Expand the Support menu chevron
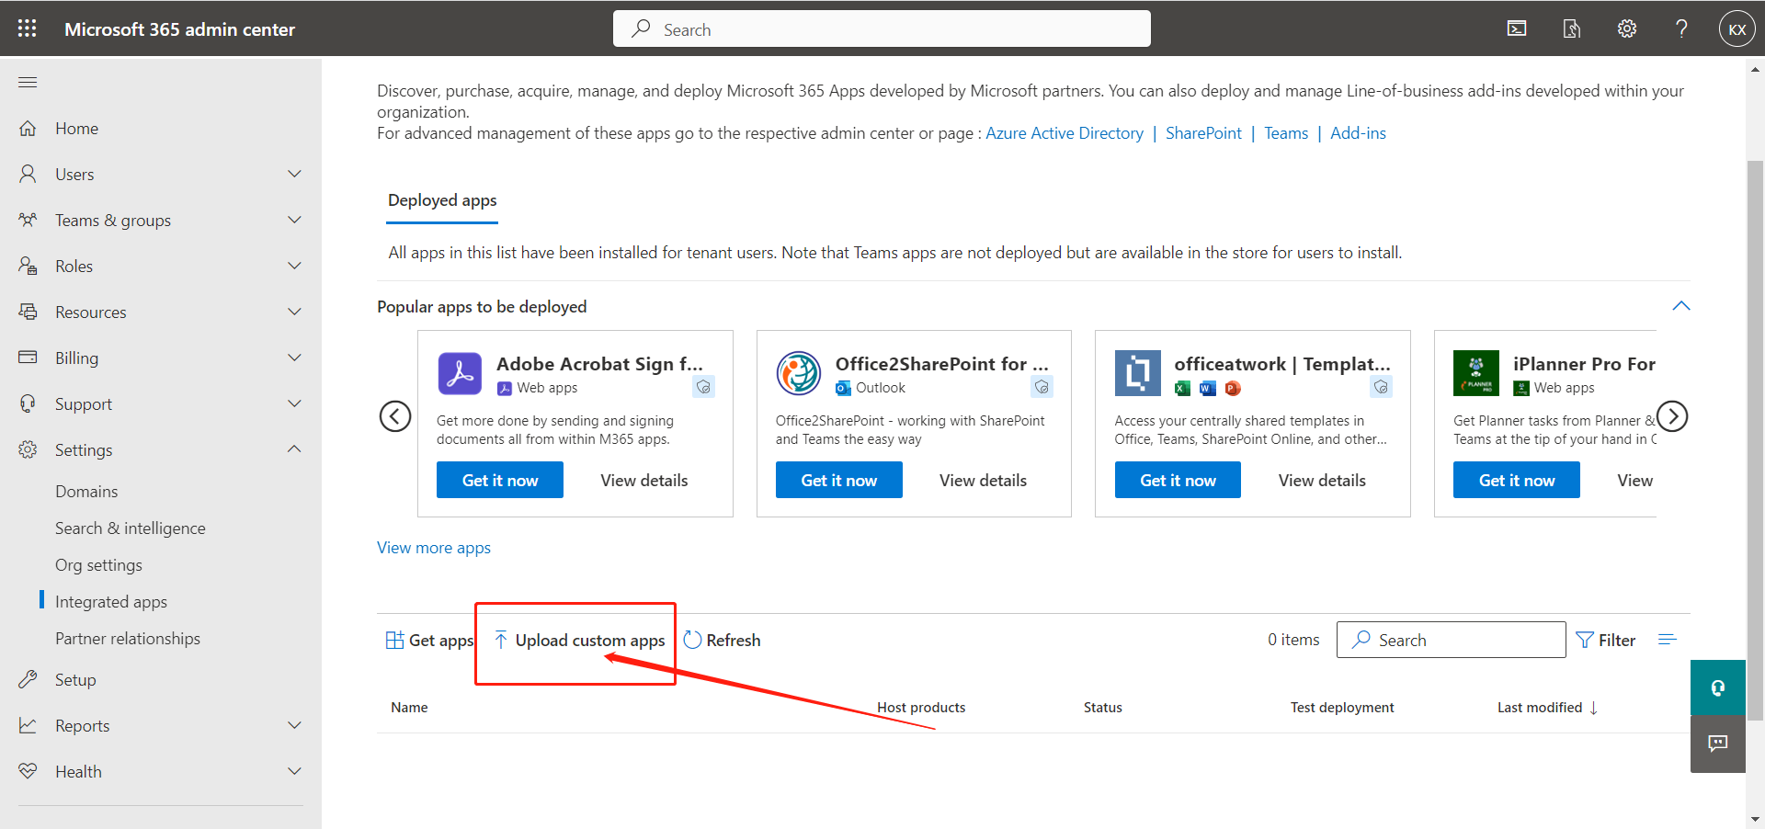The height and width of the screenshot is (829, 1765). [x=294, y=403]
